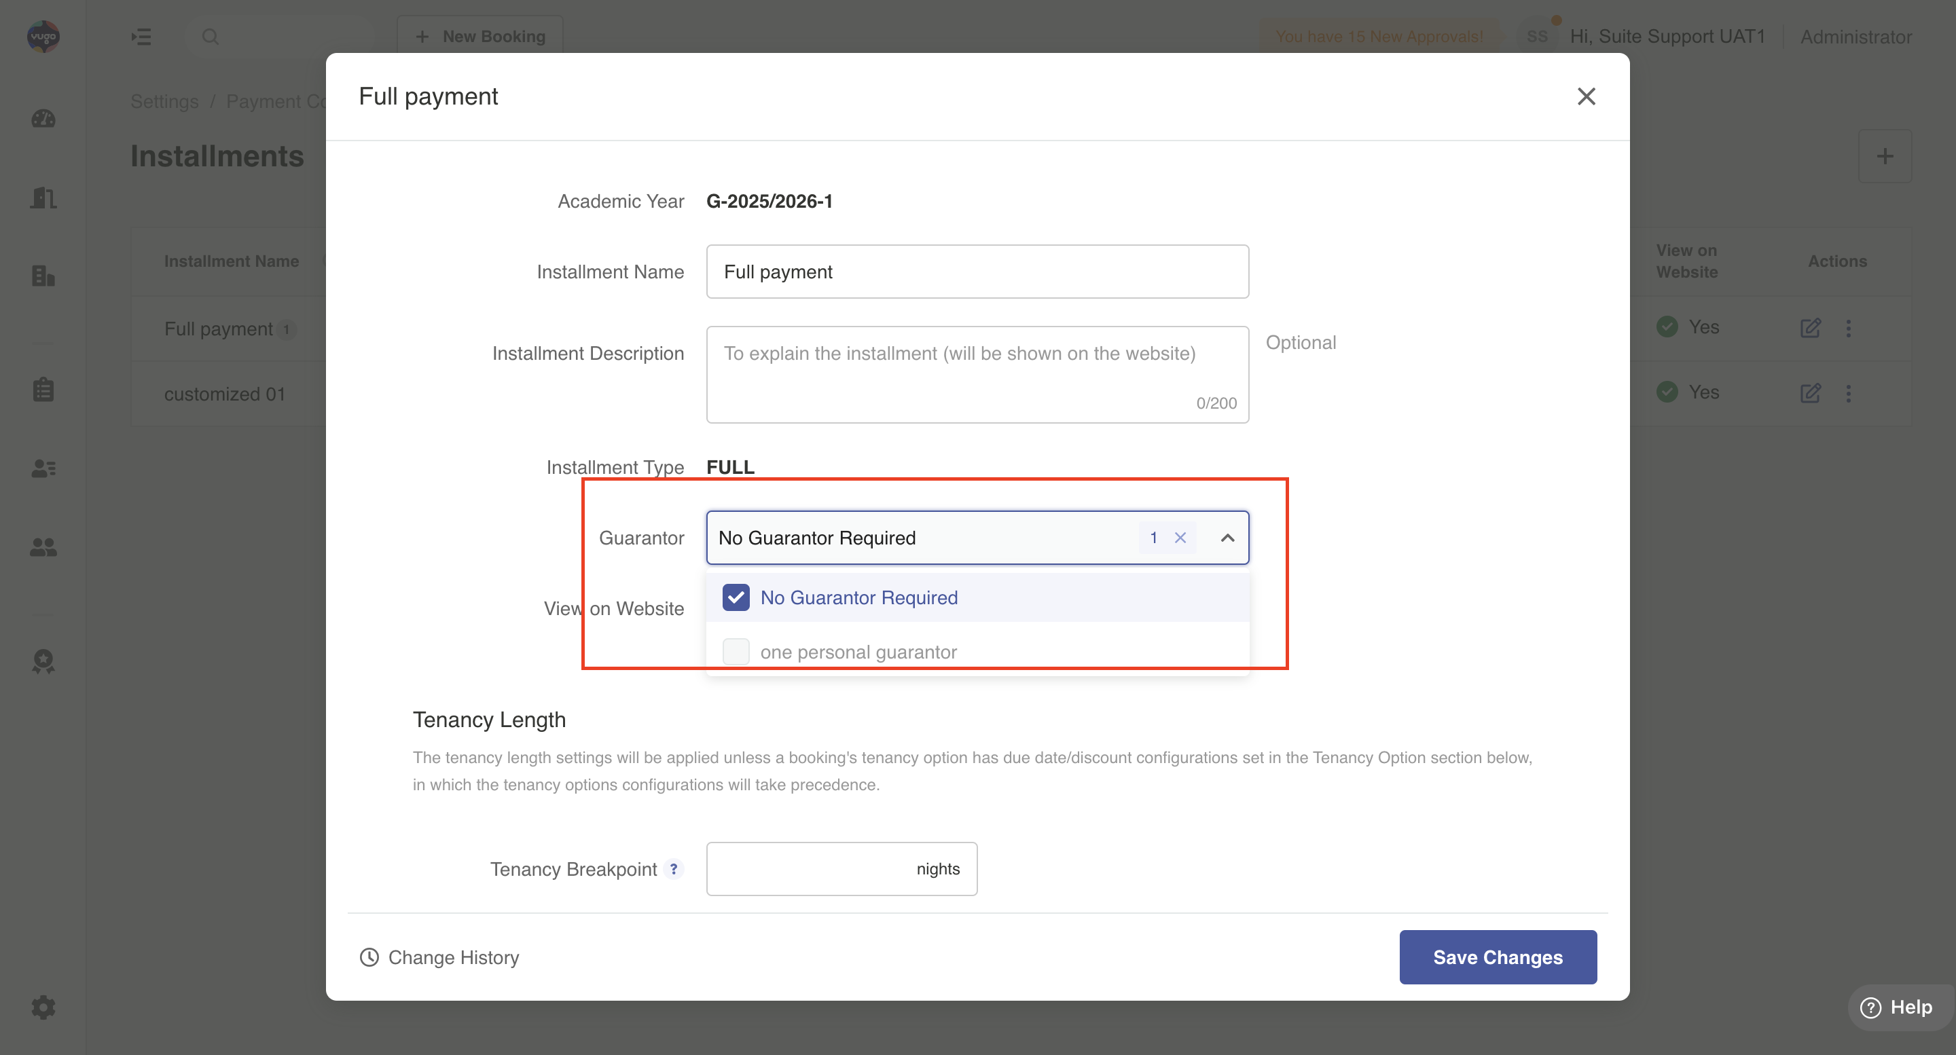Click the Tenancy Breakpoint question mark icon

click(674, 868)
